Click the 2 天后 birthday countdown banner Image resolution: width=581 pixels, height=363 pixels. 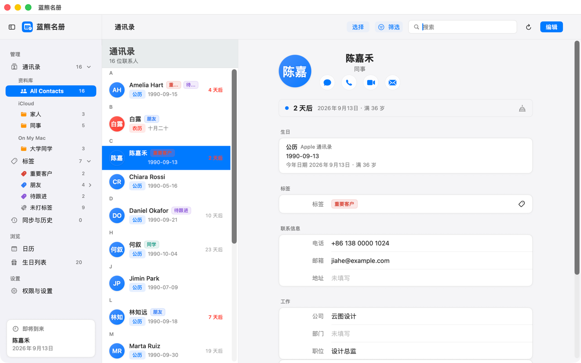point(405,108)
